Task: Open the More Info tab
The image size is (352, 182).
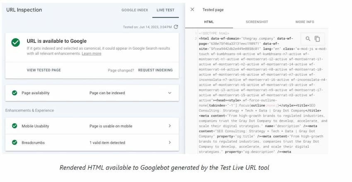Action: pos(304,22)
